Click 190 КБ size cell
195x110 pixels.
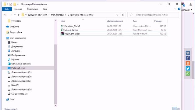point(163,34)
